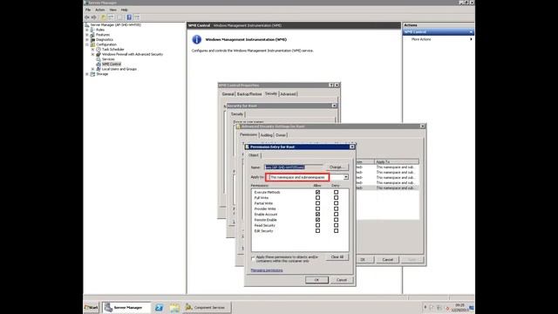Open the Managing permissions link

click(267, 270)
